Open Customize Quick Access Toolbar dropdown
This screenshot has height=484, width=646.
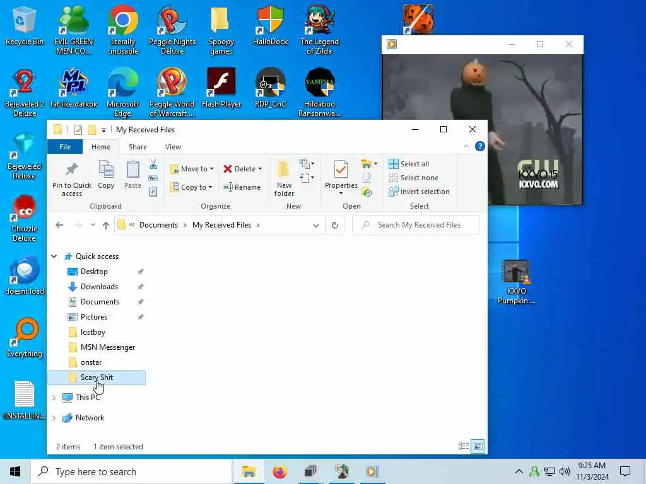[x=104, y=130]
